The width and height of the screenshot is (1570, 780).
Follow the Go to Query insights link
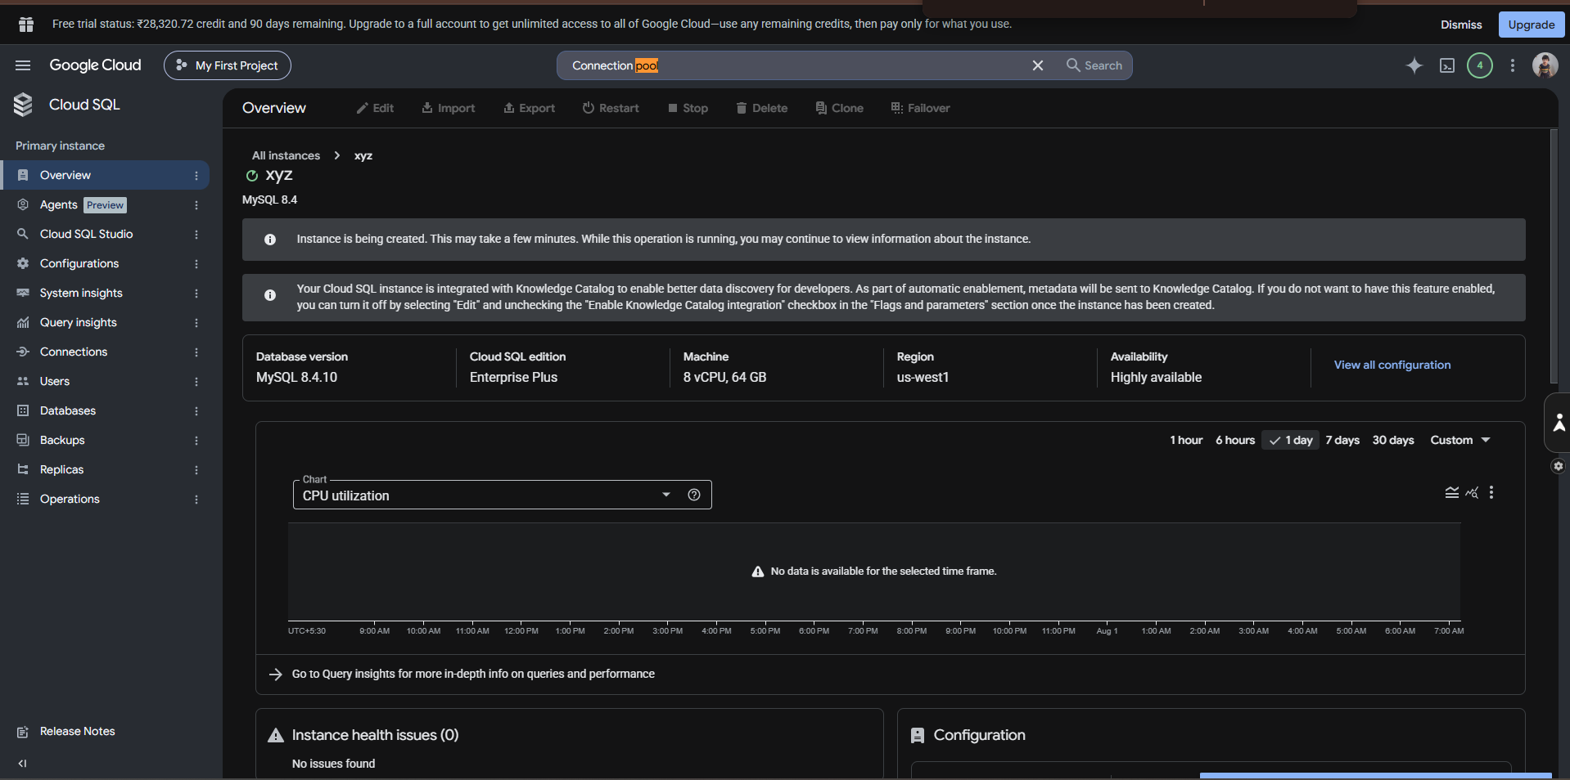473,674
